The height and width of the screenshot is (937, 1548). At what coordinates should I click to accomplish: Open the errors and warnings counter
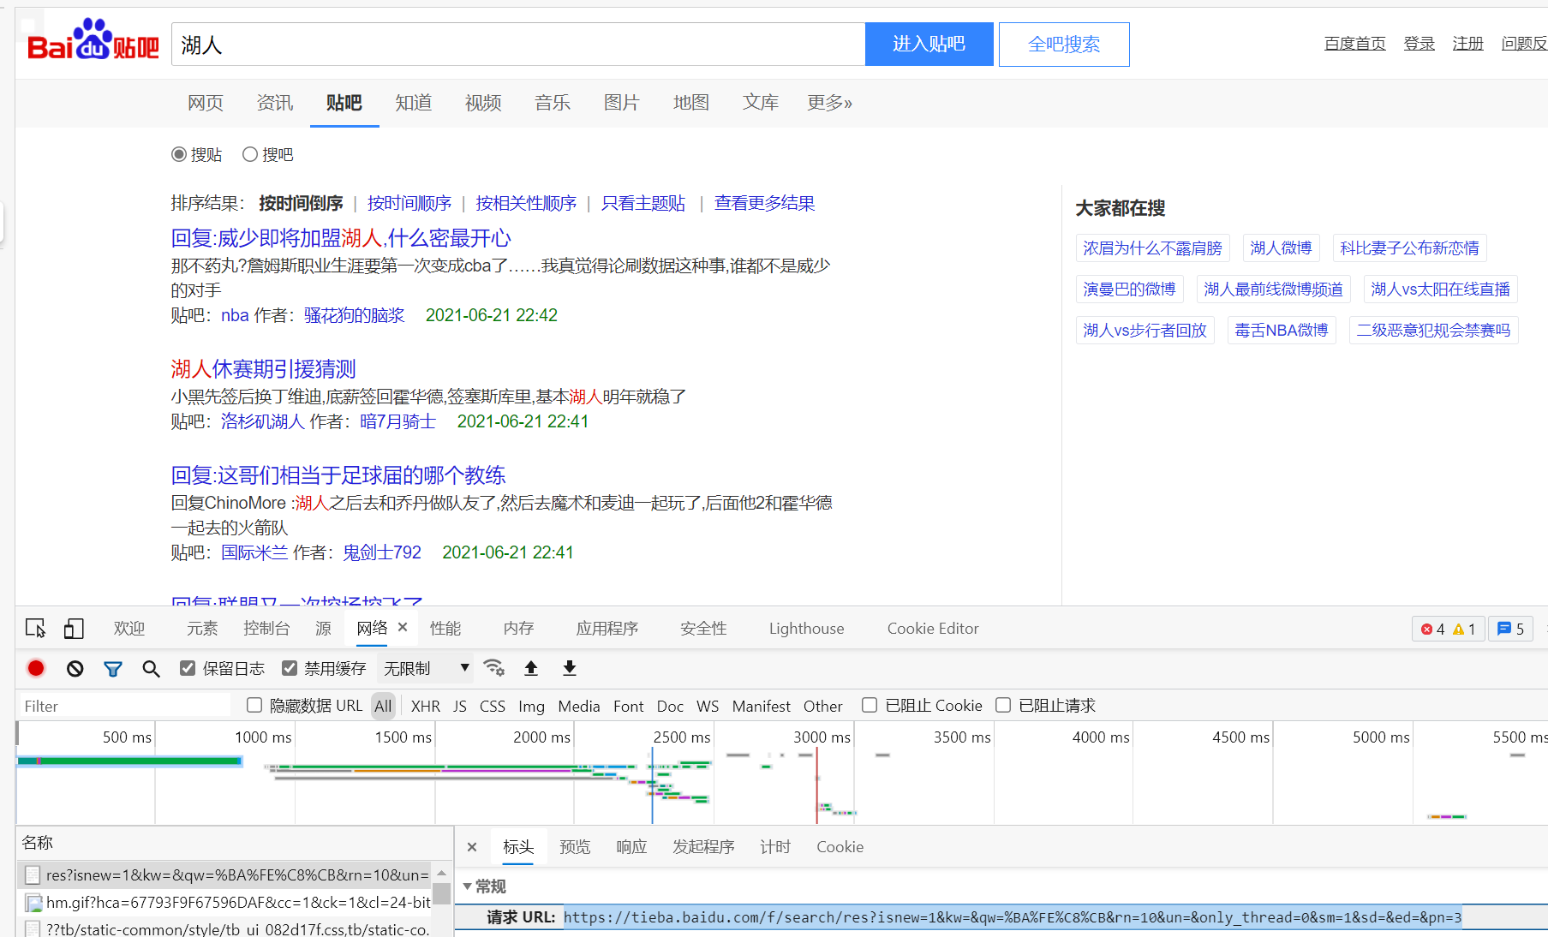click(1448, 629)
